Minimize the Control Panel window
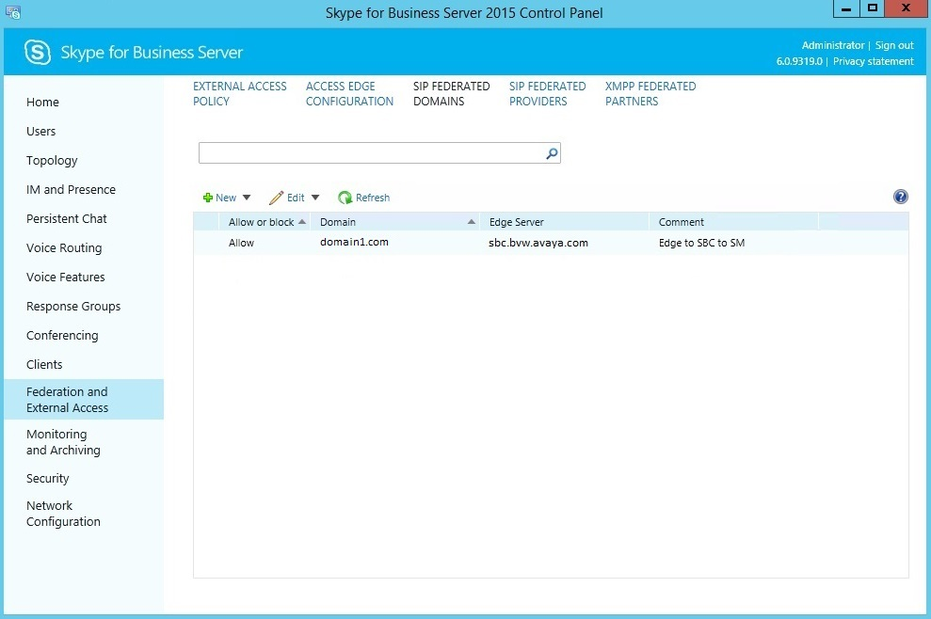The width and height of the screenshot is (931, 619). pos(846,8)
